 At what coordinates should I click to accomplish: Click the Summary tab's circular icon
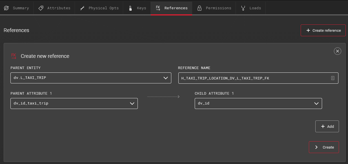coord(6,8)
